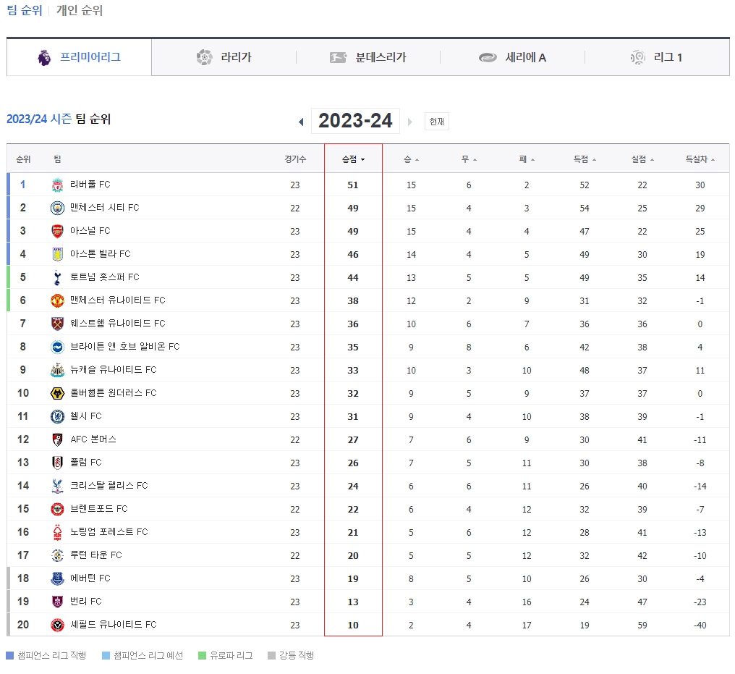Open 루턴 타운 FC team link

click(x=95, y=555)
